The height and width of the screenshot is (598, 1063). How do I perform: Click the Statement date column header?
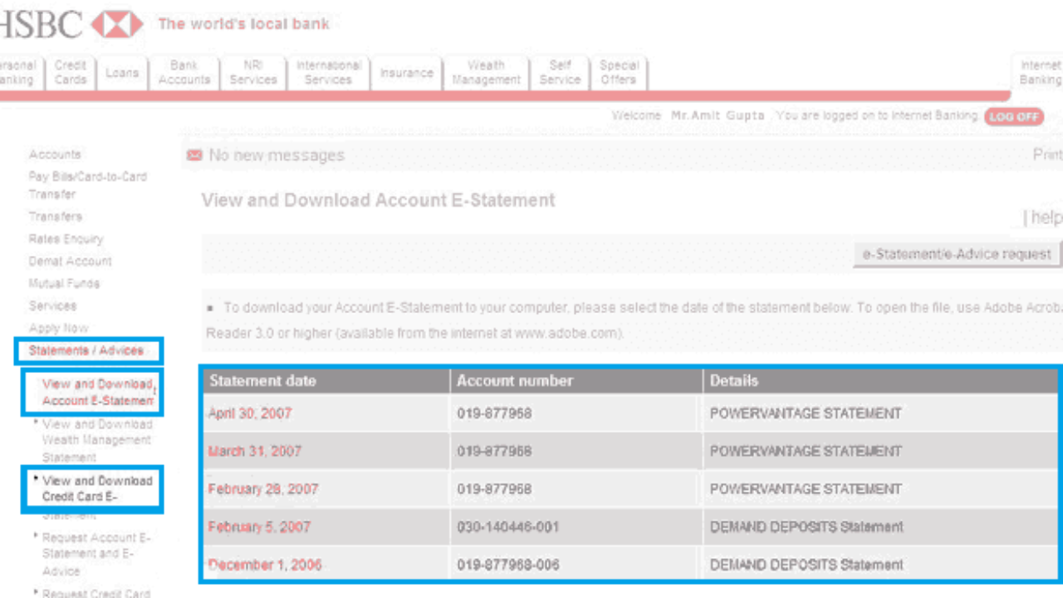coord(262,381)
